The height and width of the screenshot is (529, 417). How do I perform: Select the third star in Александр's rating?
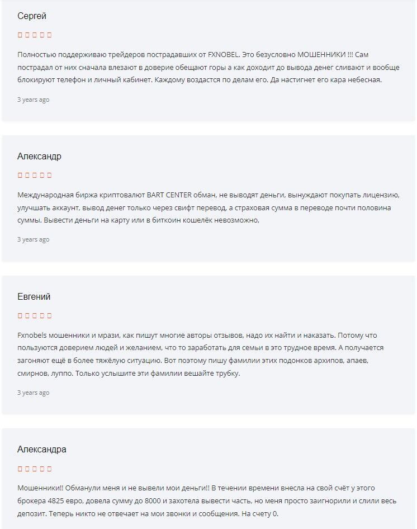pos(35,175)
